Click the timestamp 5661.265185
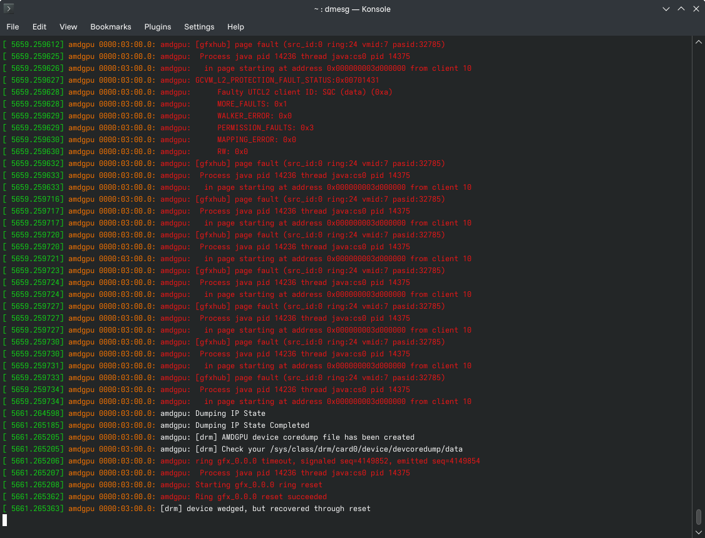The width and height of the screenshot is (705, 538). pos(35,425)
